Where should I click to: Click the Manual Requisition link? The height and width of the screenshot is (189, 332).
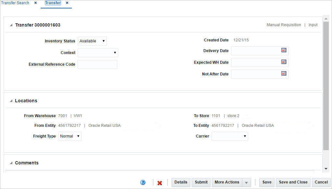point(284,25)
